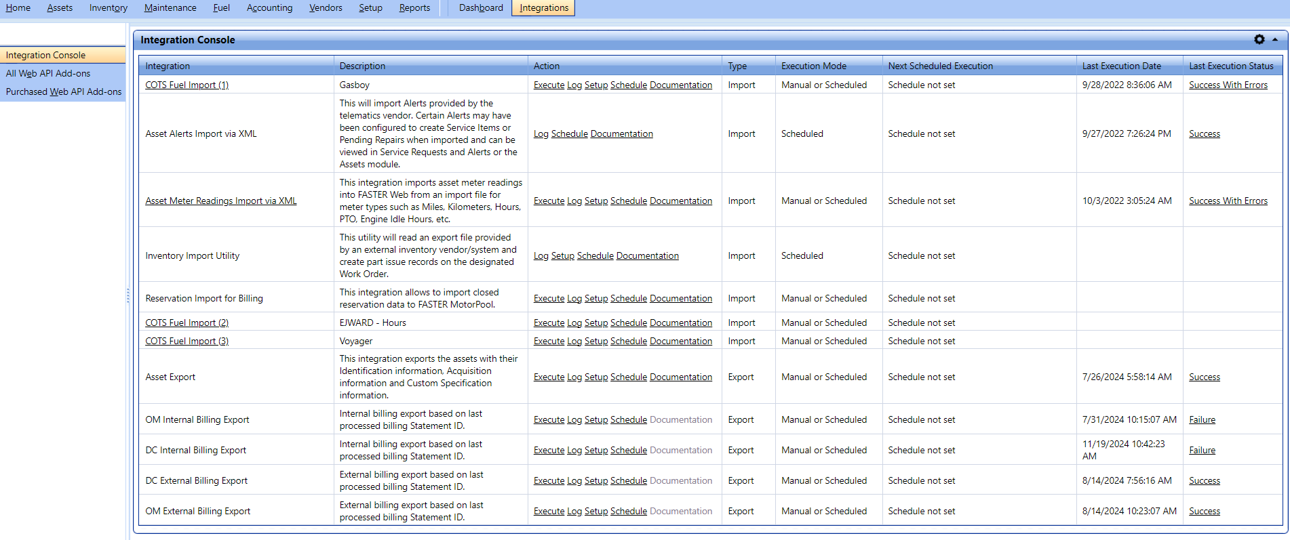Open Failure status for DC Internal Billing Export
The width and height of the screenshot is (1290, 540).
tap(1202, 450)
